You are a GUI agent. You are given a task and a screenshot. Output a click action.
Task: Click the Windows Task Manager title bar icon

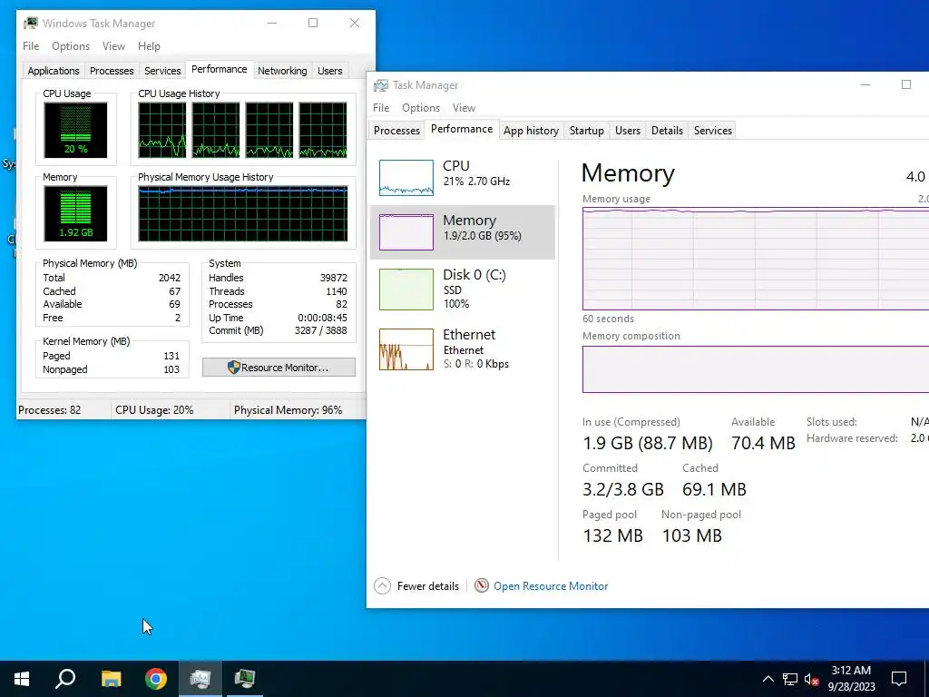[x=31, y=23]
